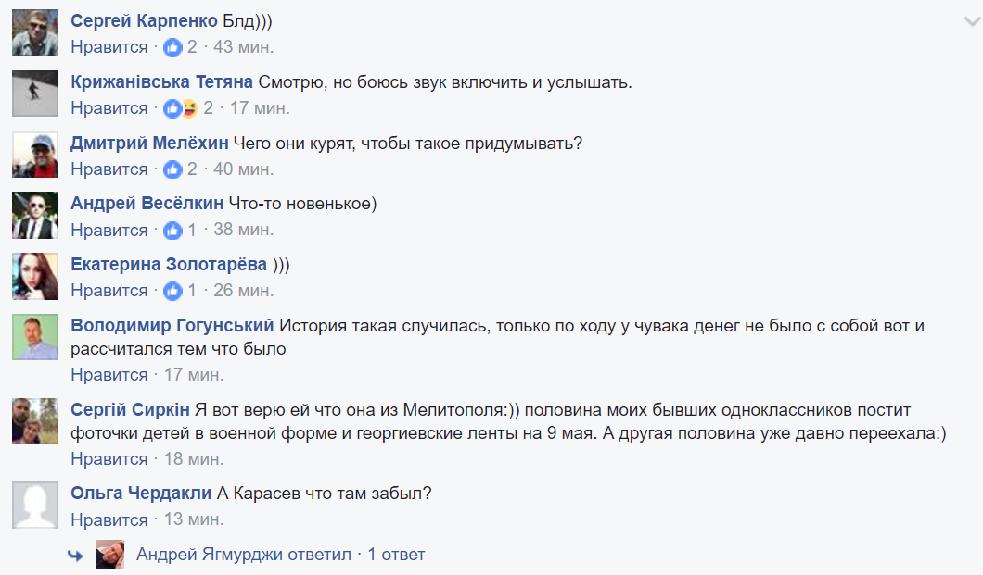Toggle Нравится on Ольга Чердакли's comment

(x=109, y=520)
